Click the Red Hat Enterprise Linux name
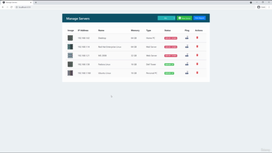The image size is (272, 153). coord(110,47)
